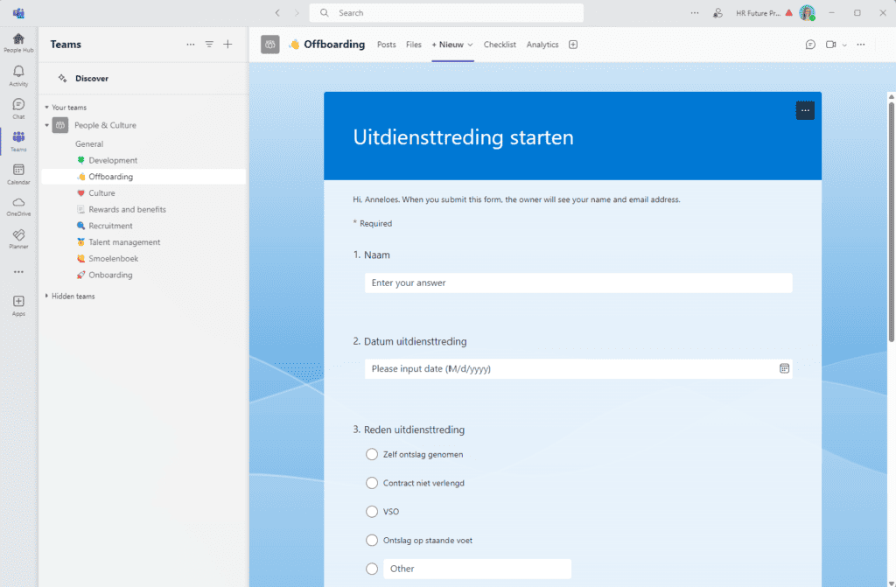Select the Offboarding channel in list
This screenshot has width=896, height=587.
coord(143,177)
